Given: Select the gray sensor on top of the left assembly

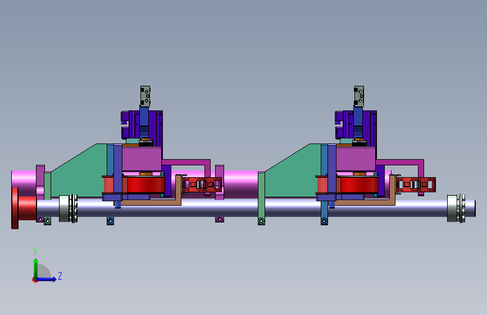Looking at the screenshot, I should pos(145,96).
